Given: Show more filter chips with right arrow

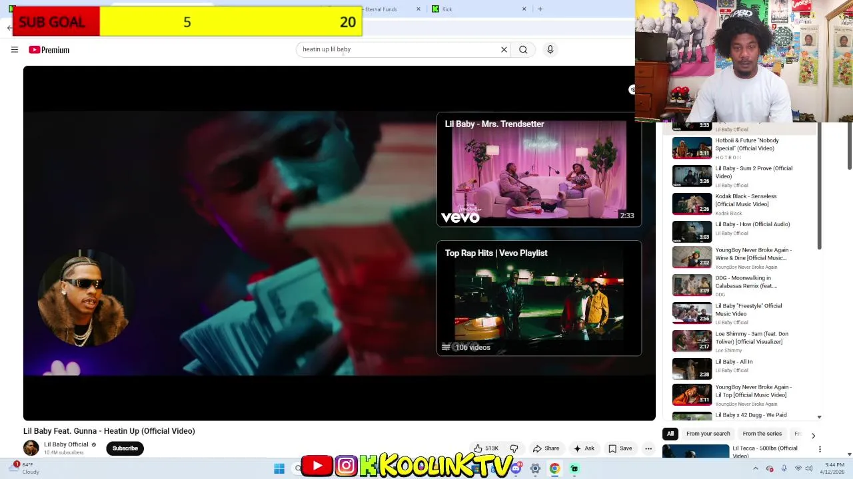Looking at the screenshot, I should (x=813, y=435).
